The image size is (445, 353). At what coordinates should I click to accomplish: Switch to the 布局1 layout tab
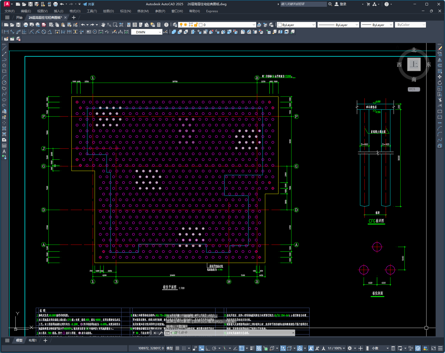click(x=33, y=340)
